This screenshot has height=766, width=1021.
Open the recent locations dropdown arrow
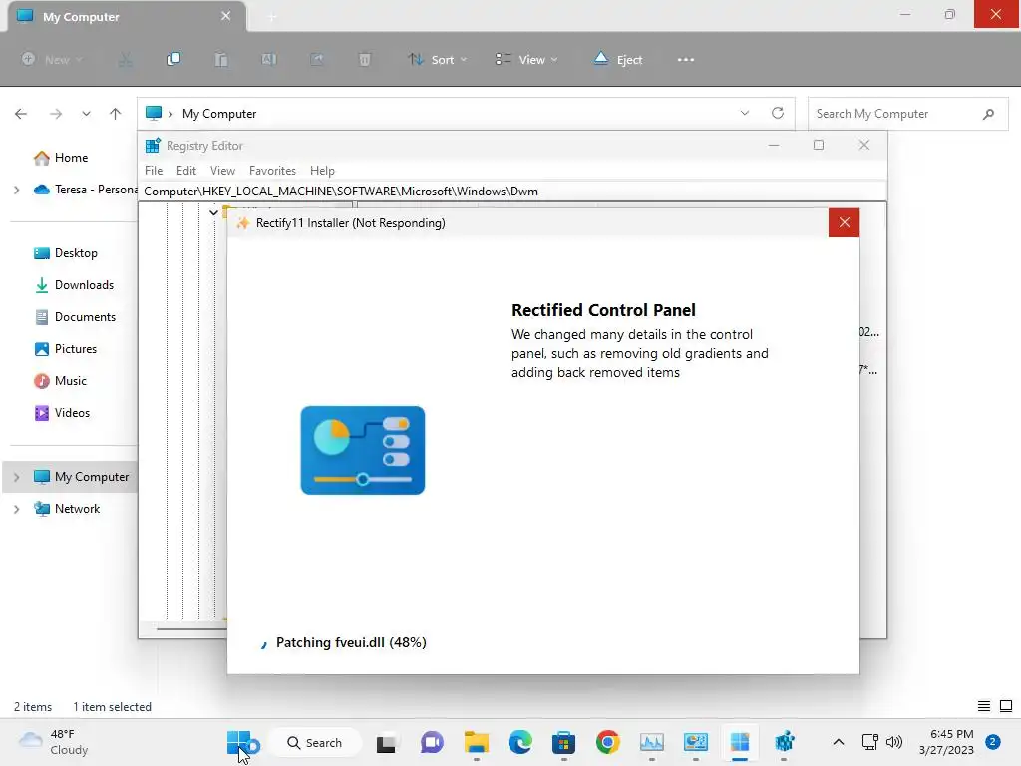(86, 114)
